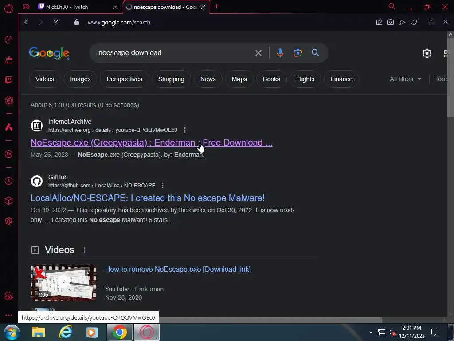
Task: Open How to remove NoEscape.exe video link
Action: 178,270
